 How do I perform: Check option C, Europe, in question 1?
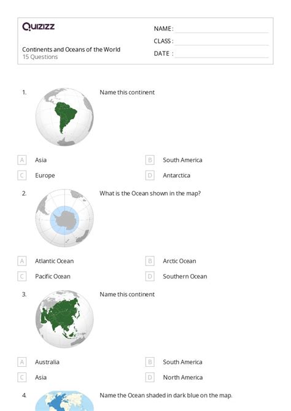coord(22,175)
